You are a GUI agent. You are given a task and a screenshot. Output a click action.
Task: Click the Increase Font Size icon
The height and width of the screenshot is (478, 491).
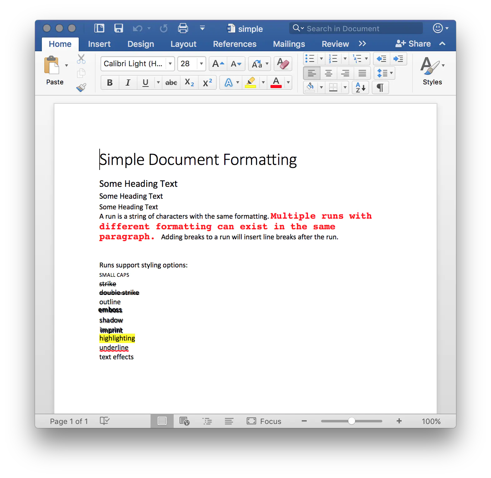pos(218,64)
